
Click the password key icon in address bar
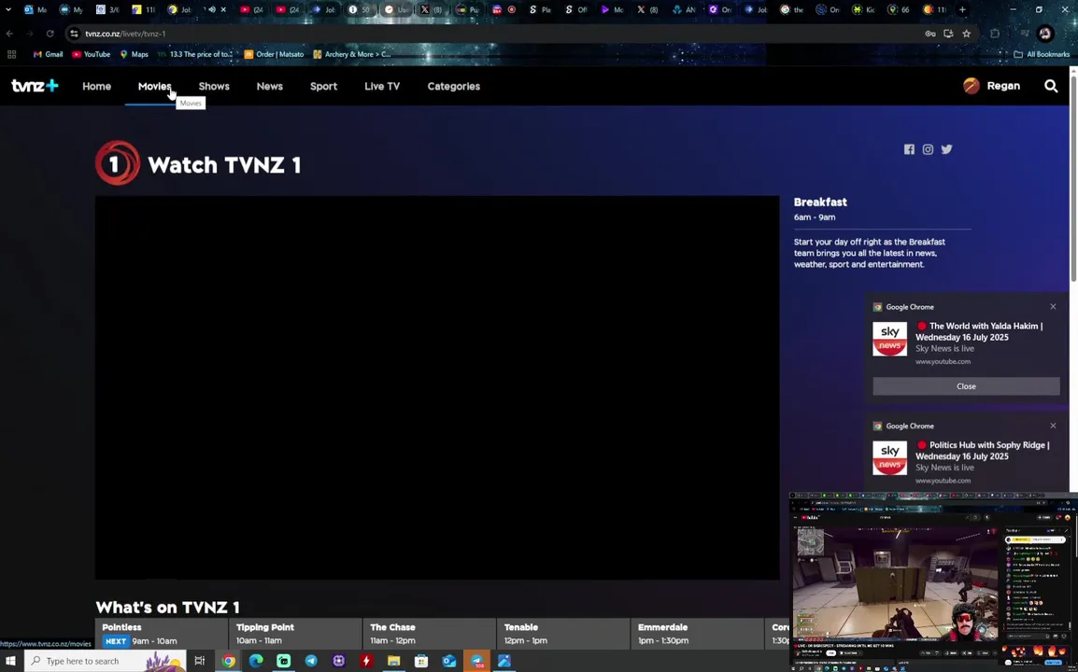929,34
